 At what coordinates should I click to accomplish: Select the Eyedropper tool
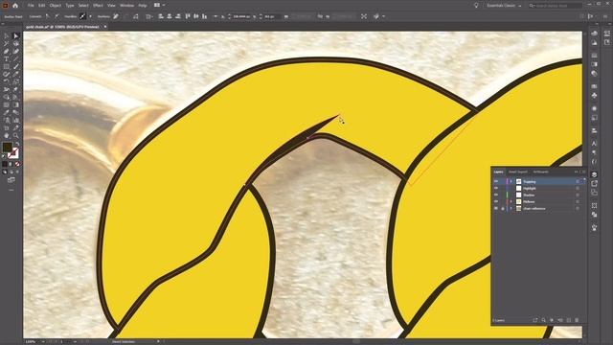click(7, 112)
